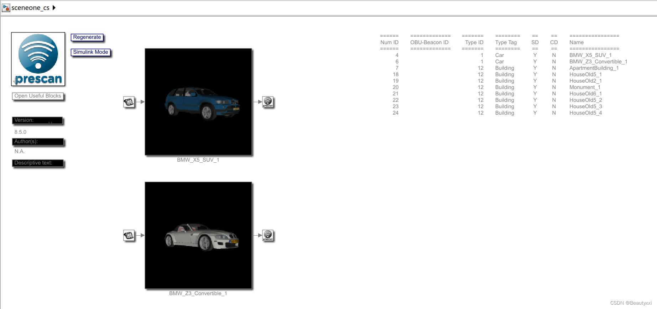Select the Version label block
The width and height of the screenshot is (657, 309).
coord(38,120)
